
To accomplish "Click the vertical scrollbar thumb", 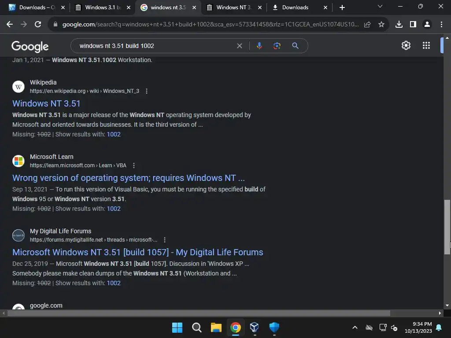I will click(447, 227).
